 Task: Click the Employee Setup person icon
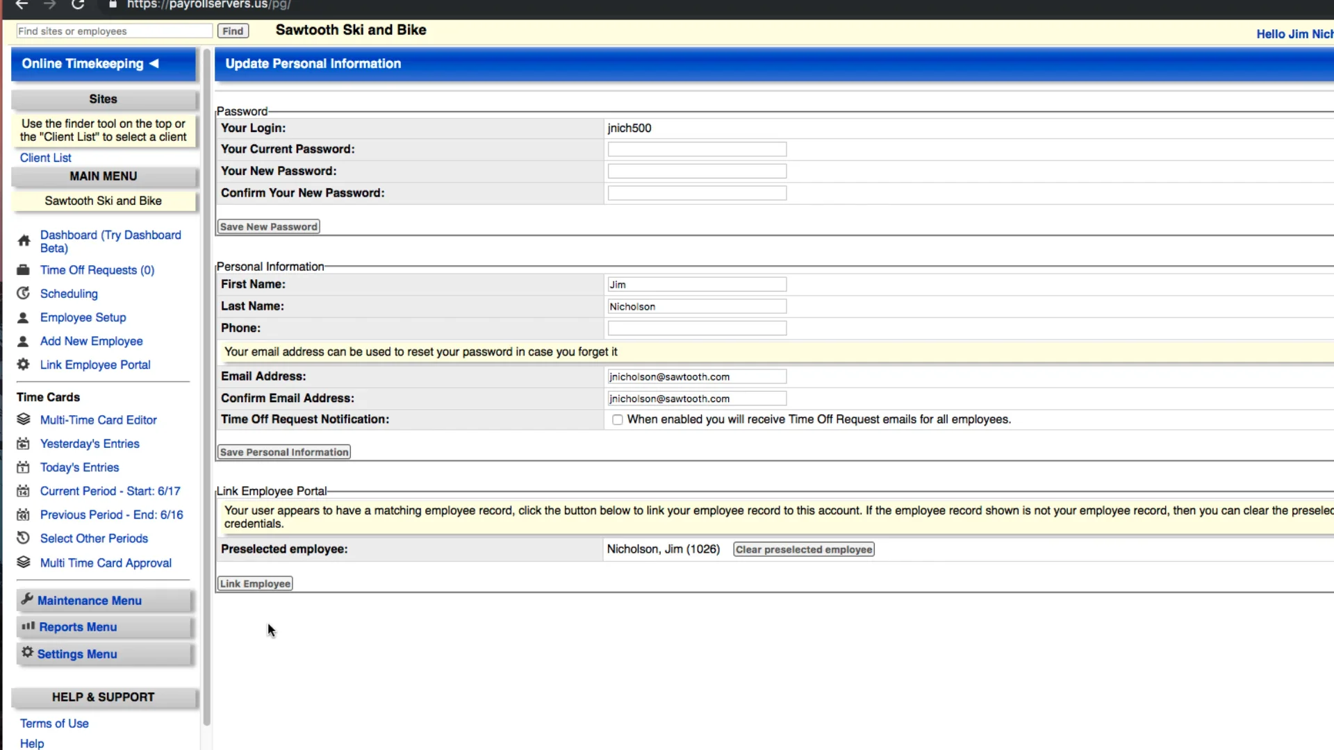click(x=23, y=317)
